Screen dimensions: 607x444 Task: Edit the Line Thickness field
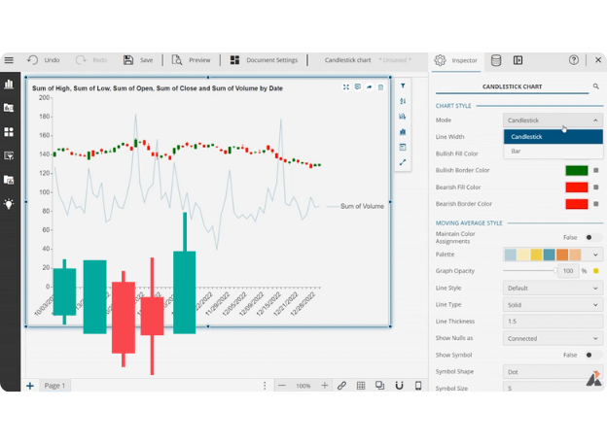tap(553, 322)
